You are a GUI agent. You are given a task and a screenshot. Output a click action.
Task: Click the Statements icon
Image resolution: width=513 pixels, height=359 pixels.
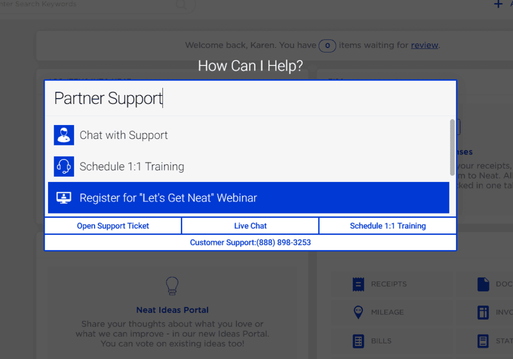click(483, 341)
